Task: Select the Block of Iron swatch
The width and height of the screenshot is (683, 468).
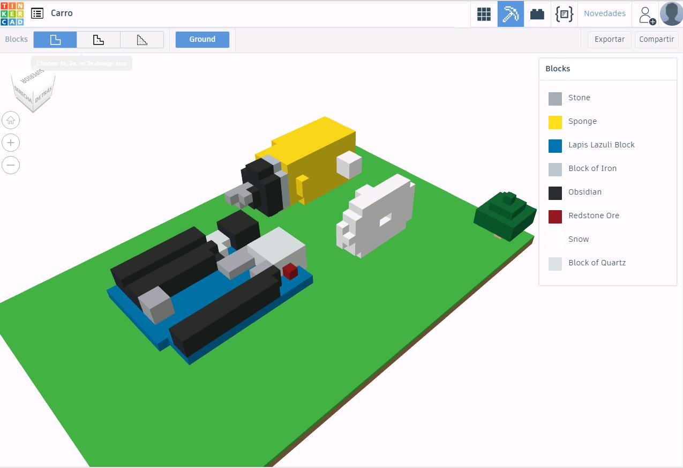Action: [x=555, y=169]
